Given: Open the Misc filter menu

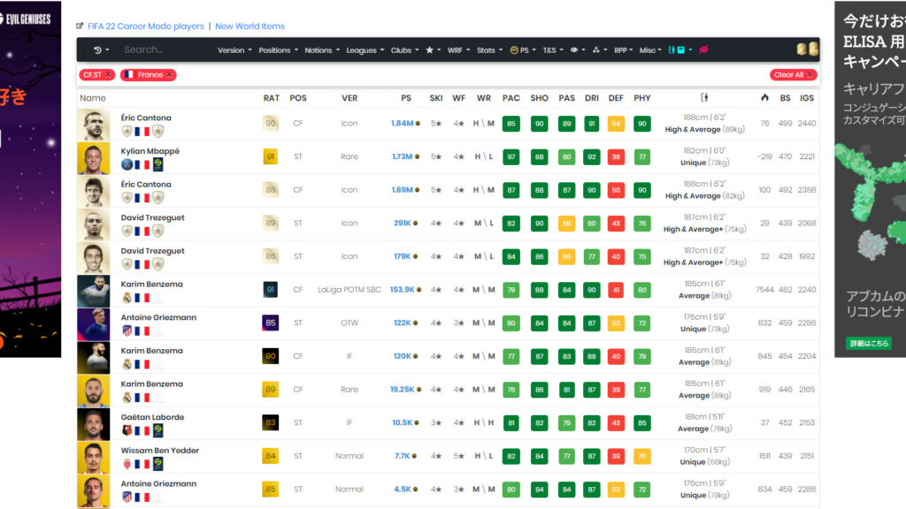Looking at the screenshot, I should [650, 50].
